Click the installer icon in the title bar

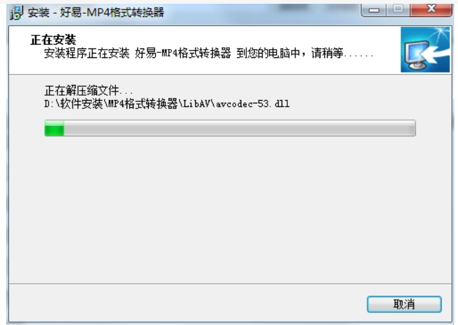(x=16, y=13)
